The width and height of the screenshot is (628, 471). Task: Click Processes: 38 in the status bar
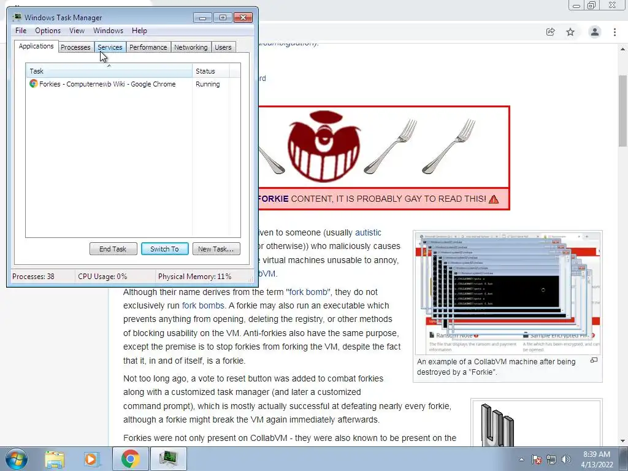33,277
